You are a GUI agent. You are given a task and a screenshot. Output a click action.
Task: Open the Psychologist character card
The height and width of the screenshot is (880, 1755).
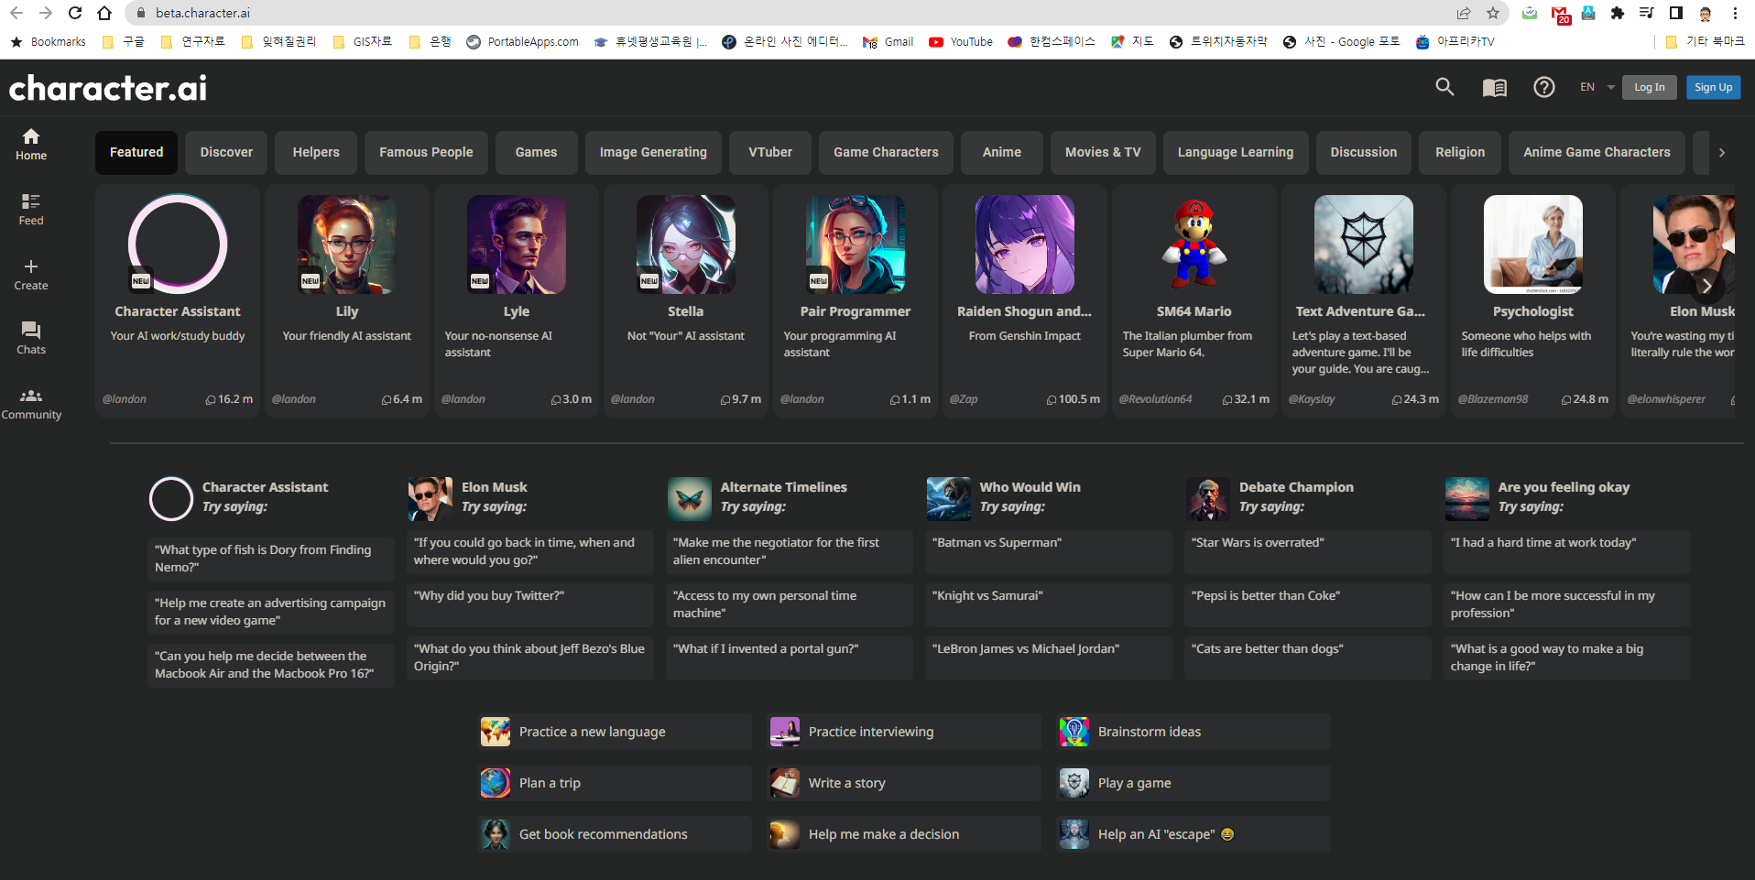click(x=1532, y=301)
